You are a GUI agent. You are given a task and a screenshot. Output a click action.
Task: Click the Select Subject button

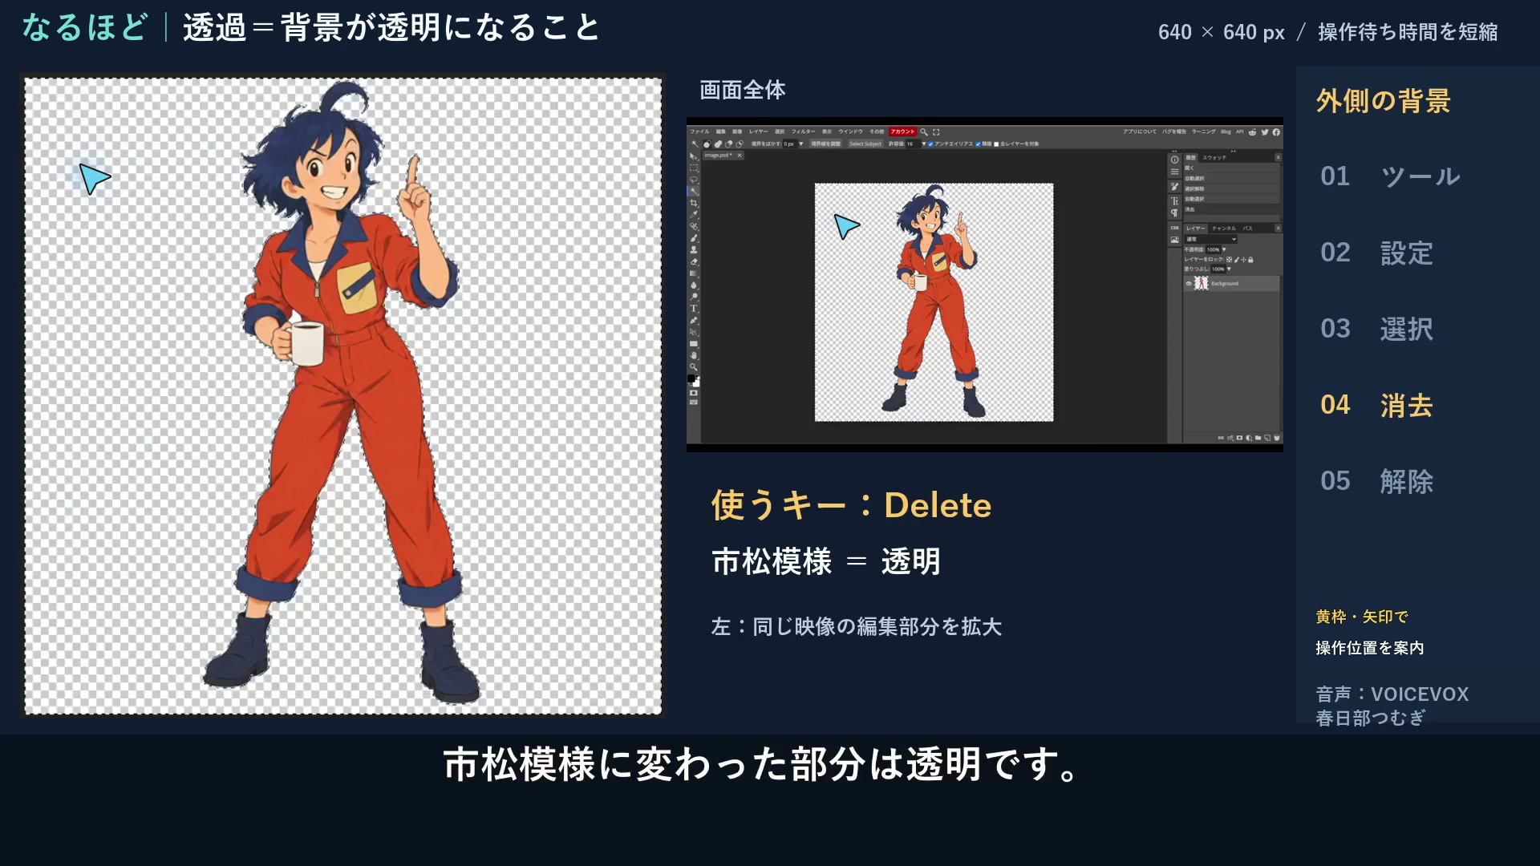(x=865, y=144)
